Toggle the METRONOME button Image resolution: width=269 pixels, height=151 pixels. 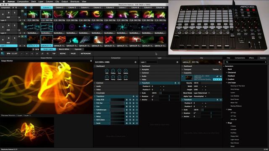[86, 54]
